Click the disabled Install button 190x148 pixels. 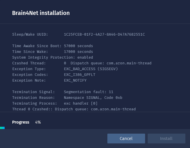(x=166, y=139)
